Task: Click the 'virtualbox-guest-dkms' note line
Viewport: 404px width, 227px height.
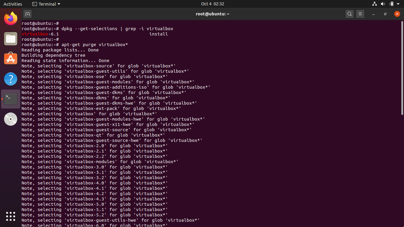Action: pos(104,93)
